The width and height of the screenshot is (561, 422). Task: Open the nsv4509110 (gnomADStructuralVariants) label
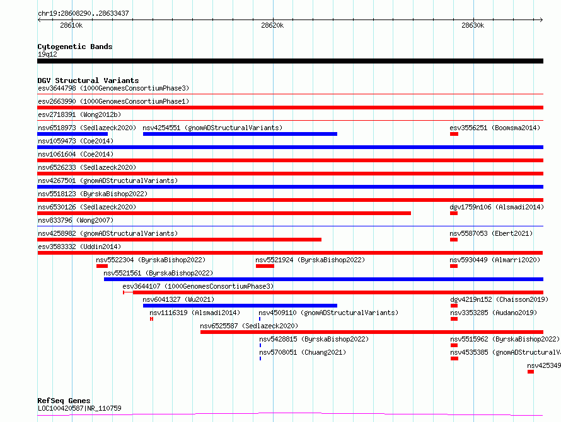(x=328, y=313)
